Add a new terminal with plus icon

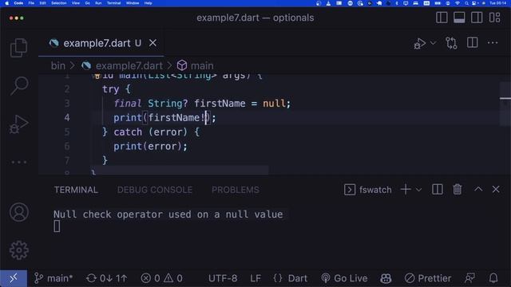click(x=406, y=189)
